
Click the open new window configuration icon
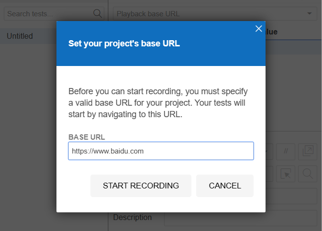click(308, 152)
